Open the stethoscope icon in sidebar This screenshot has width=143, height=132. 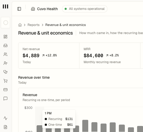tap(5, 72)
